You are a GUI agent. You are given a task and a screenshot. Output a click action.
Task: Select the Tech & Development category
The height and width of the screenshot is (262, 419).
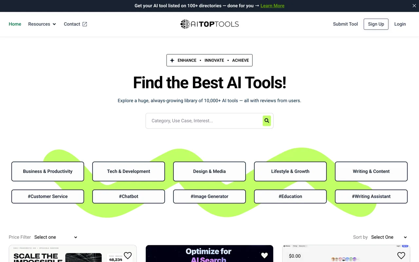129,171
